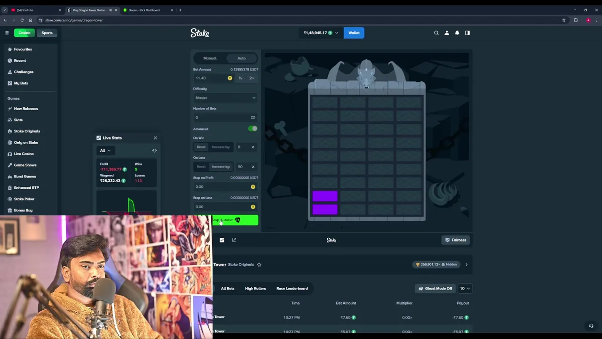Refresh the Live Stats panel
The width and height of the screenshot is (602, 339).
tap(154, 151)
